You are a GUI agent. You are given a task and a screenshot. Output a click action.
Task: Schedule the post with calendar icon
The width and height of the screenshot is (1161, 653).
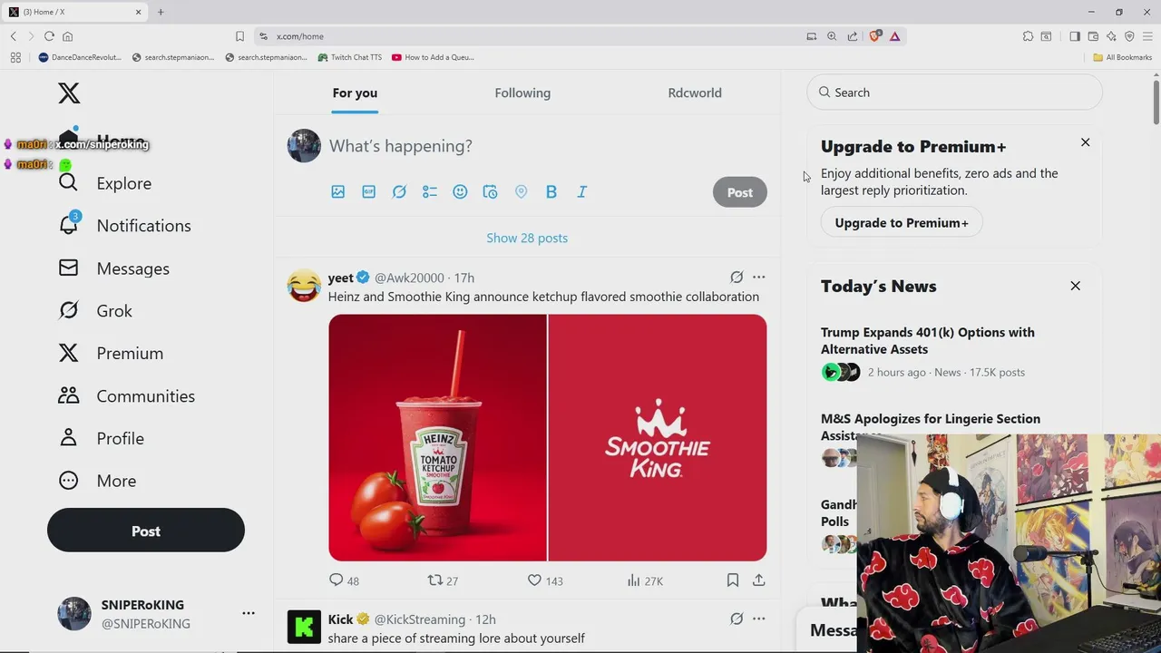point(491,191)
